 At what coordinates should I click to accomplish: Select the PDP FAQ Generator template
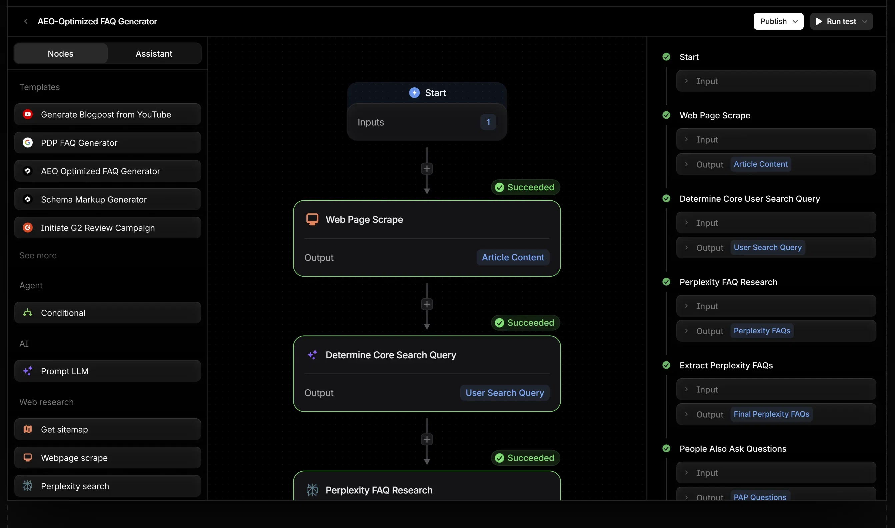pos(107,143)
